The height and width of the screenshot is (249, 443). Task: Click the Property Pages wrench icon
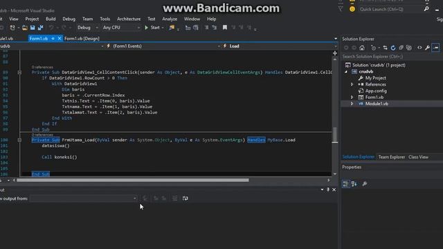pyautogui.click(x=365, y=184)
